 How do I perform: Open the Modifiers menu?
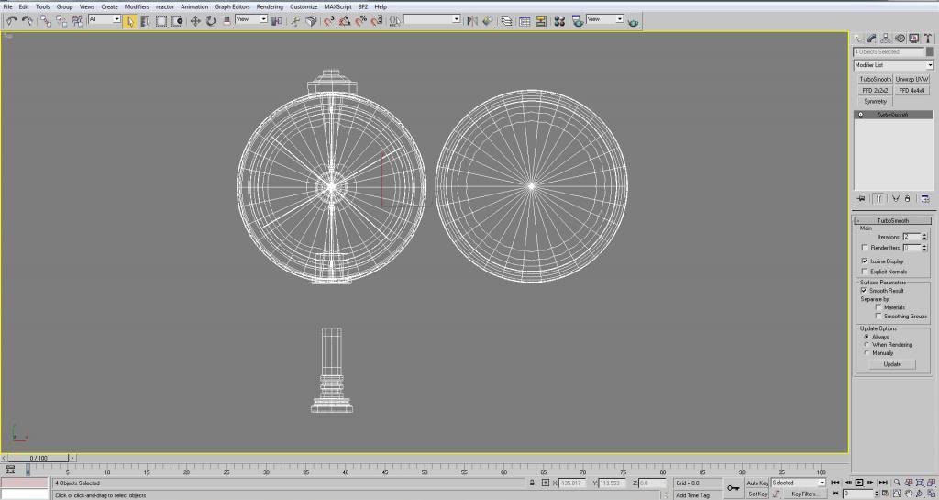click(x=137, y=6)
